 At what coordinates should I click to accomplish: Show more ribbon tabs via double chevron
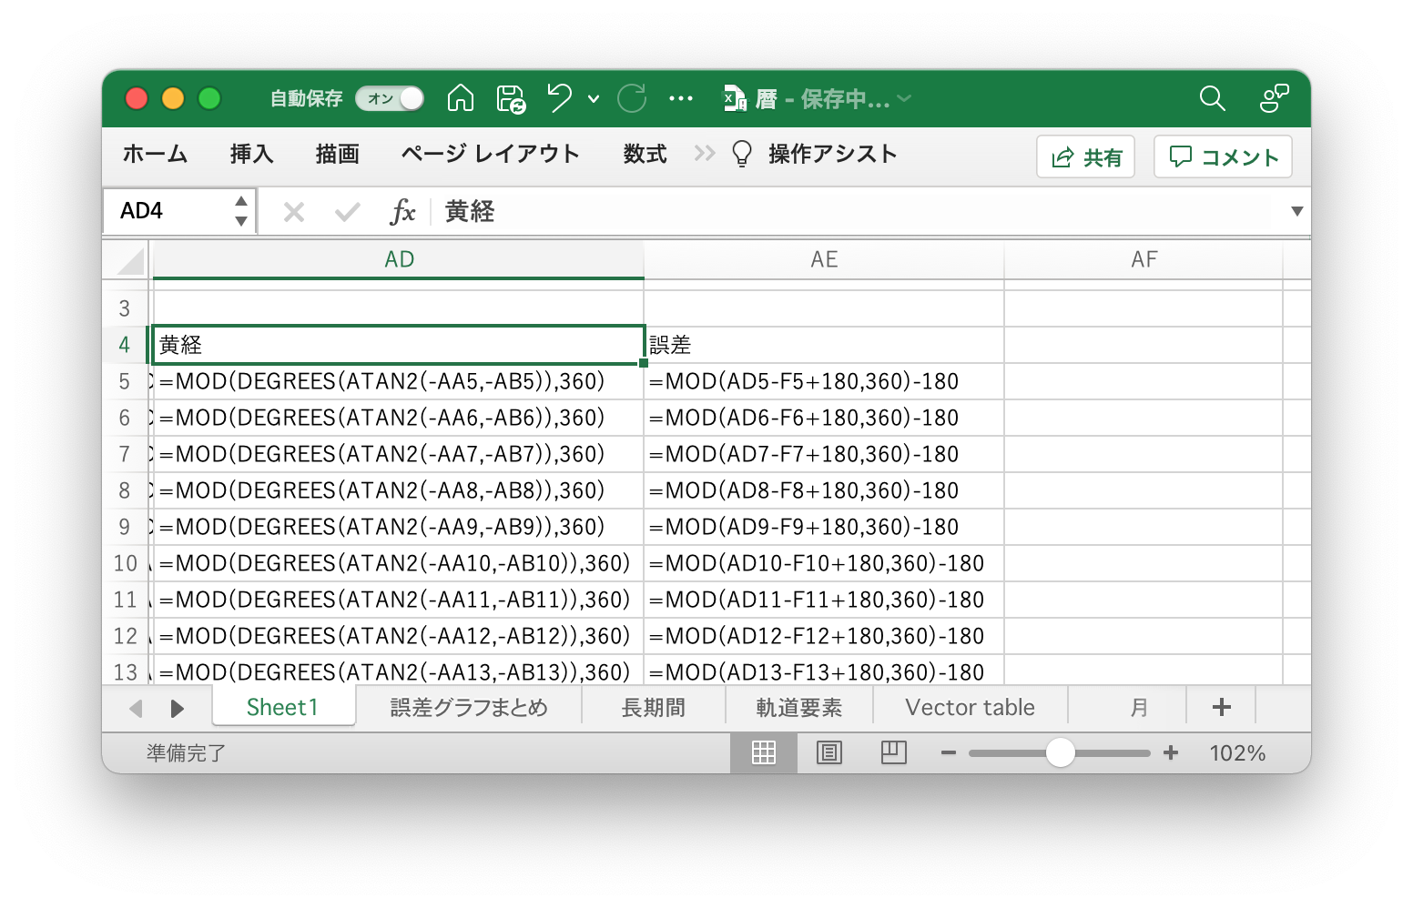[x=705, y=153]
